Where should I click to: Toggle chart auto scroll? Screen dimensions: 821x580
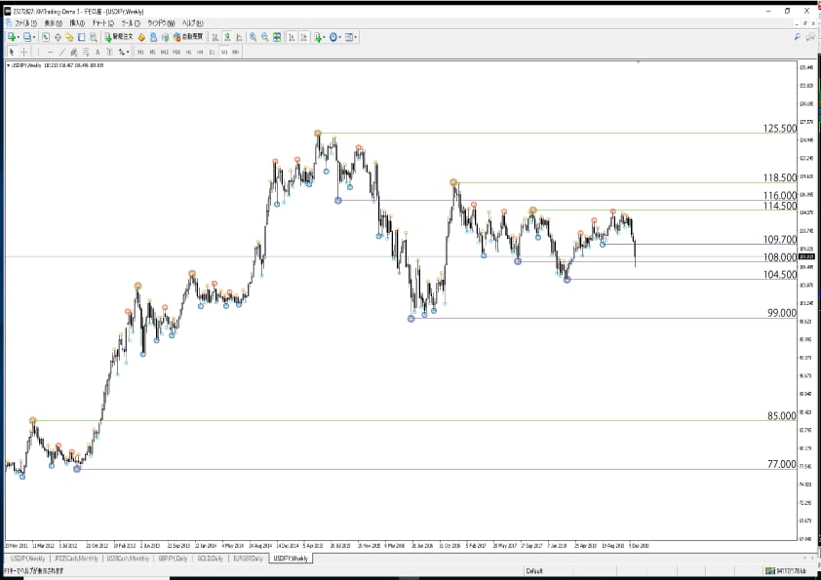pos(292,37)
